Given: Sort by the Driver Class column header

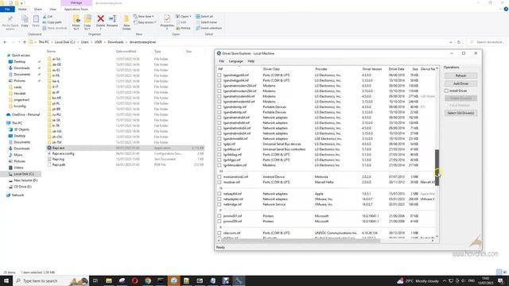Looking at the screenshot, I should pos(271,69).
